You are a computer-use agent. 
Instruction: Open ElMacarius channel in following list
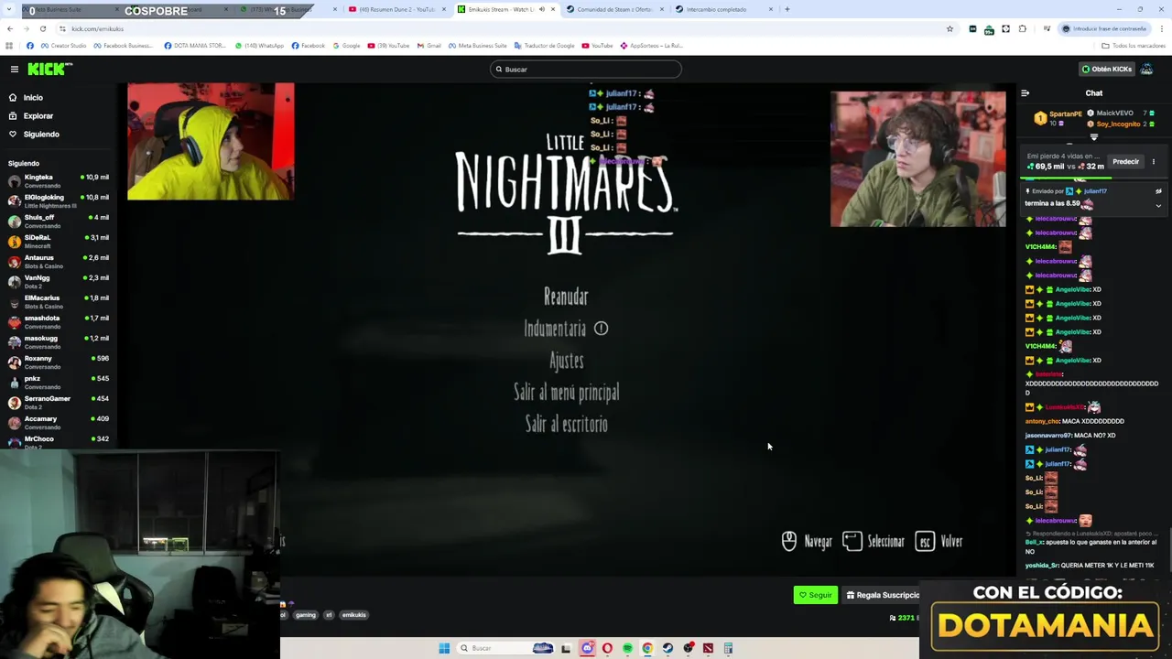pos(58,301)
